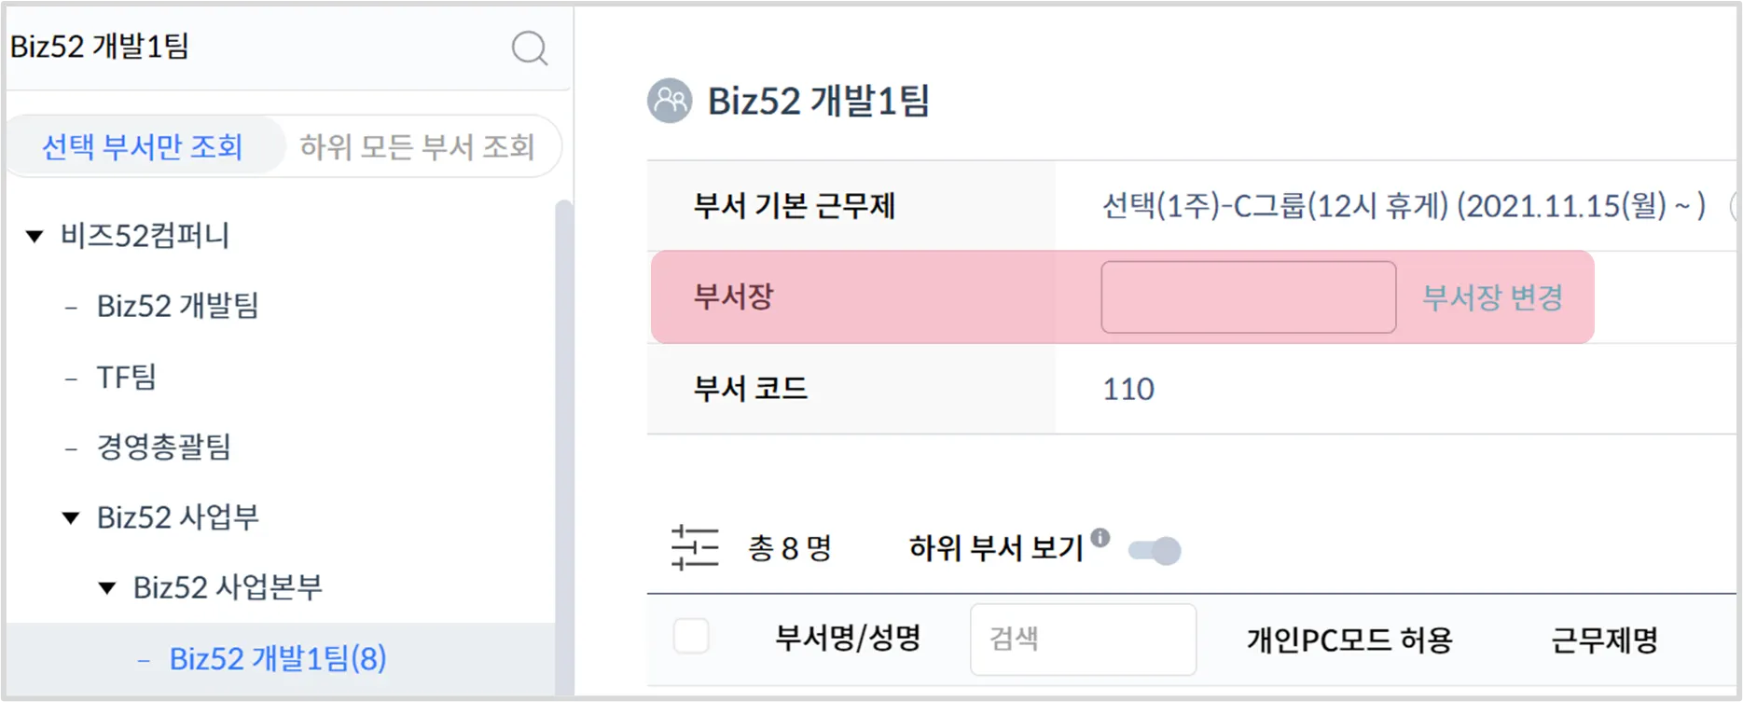Collapse the Biz52 사업본부 tree node
Image resolution: width=1743 pixels, height=702 pixels.
click(107, 588)
